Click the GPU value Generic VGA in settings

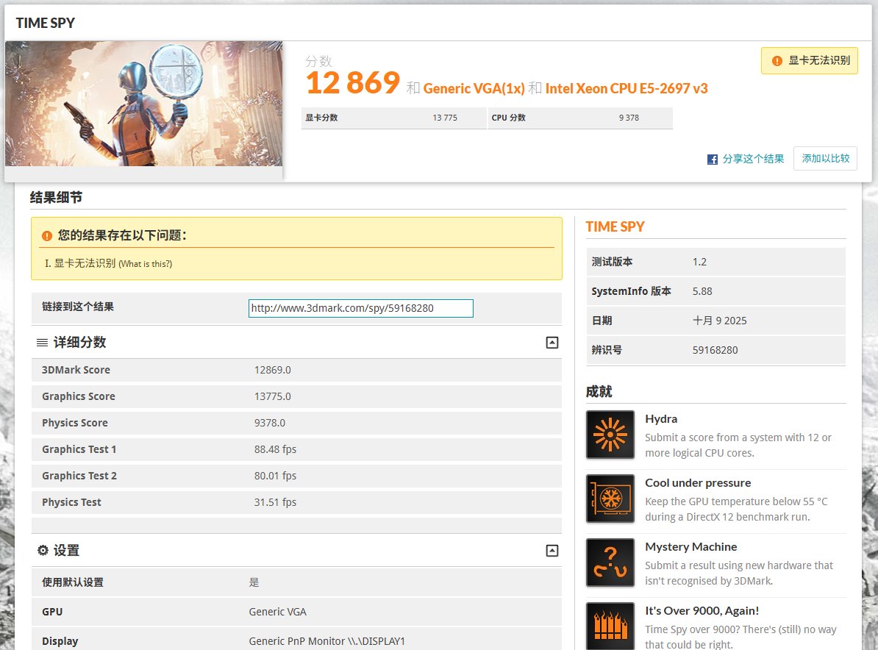pos(278,612)
